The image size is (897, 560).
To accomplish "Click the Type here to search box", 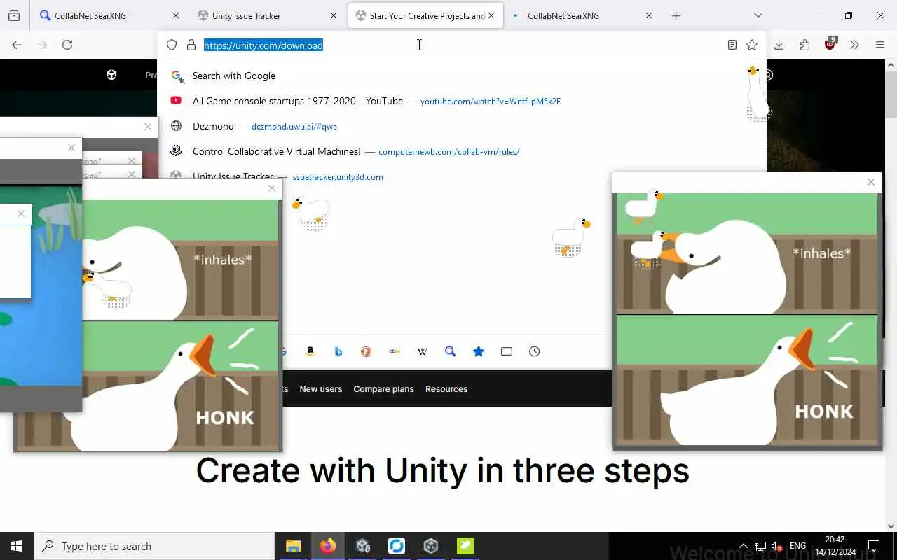I will click(154, 546).
